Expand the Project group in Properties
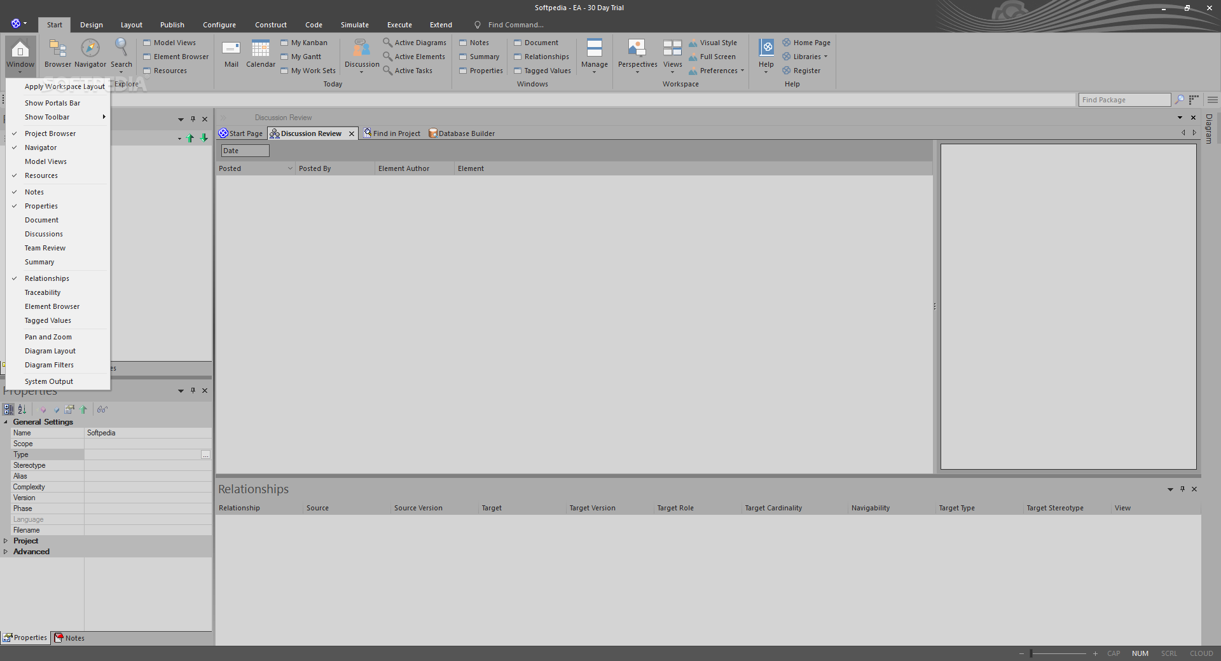The height and width of the screenshot is (661, 1221). click(x=6, y=541)
